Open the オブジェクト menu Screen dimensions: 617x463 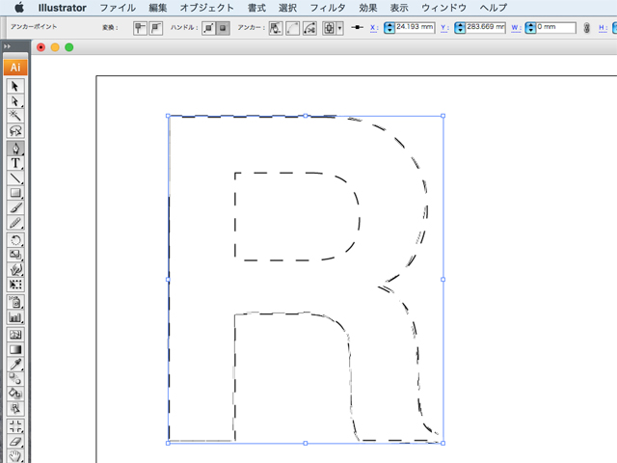pos(207,8)
